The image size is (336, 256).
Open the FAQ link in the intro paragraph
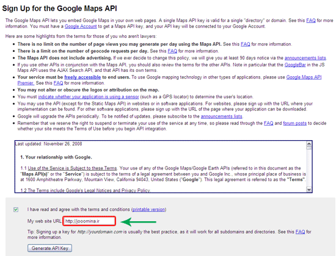(311, 21)
